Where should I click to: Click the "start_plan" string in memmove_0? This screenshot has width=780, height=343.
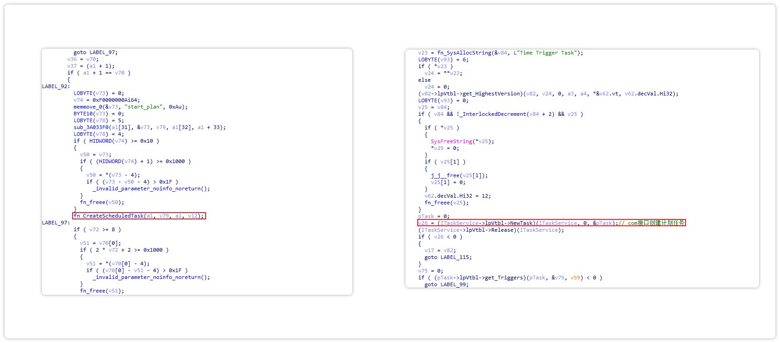143,107
